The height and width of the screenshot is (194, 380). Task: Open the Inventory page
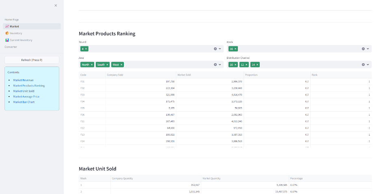pyautogui.click(x=15, y=33)
